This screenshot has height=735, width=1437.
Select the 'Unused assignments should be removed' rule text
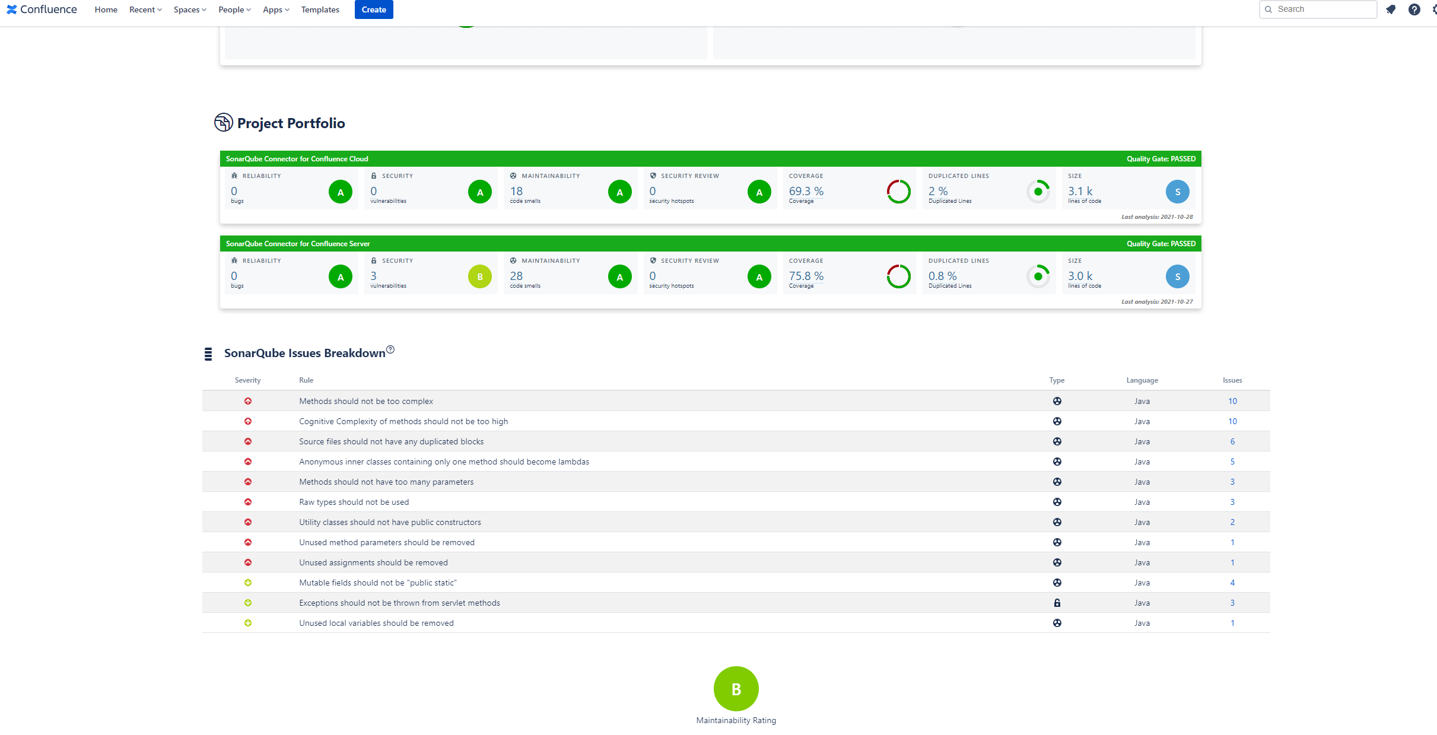click(373, 562)
